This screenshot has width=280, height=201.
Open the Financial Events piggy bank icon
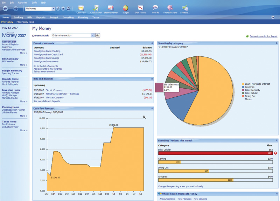coord(170,9)
